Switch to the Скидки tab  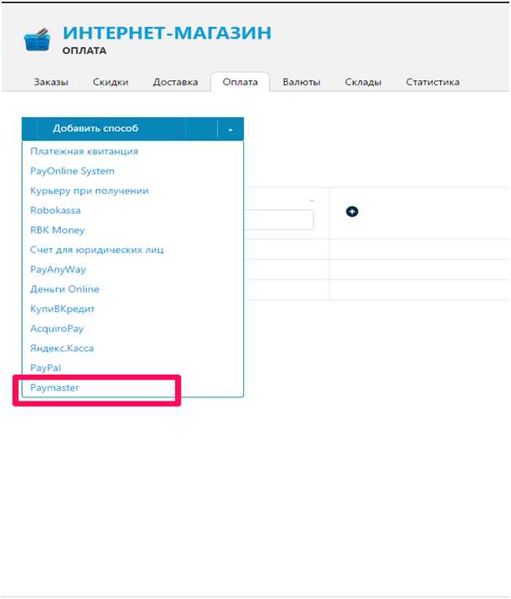(110, 82)
